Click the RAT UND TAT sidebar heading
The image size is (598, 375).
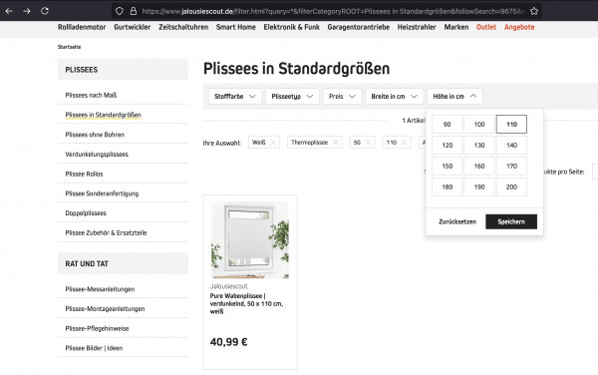coord(123,263)
